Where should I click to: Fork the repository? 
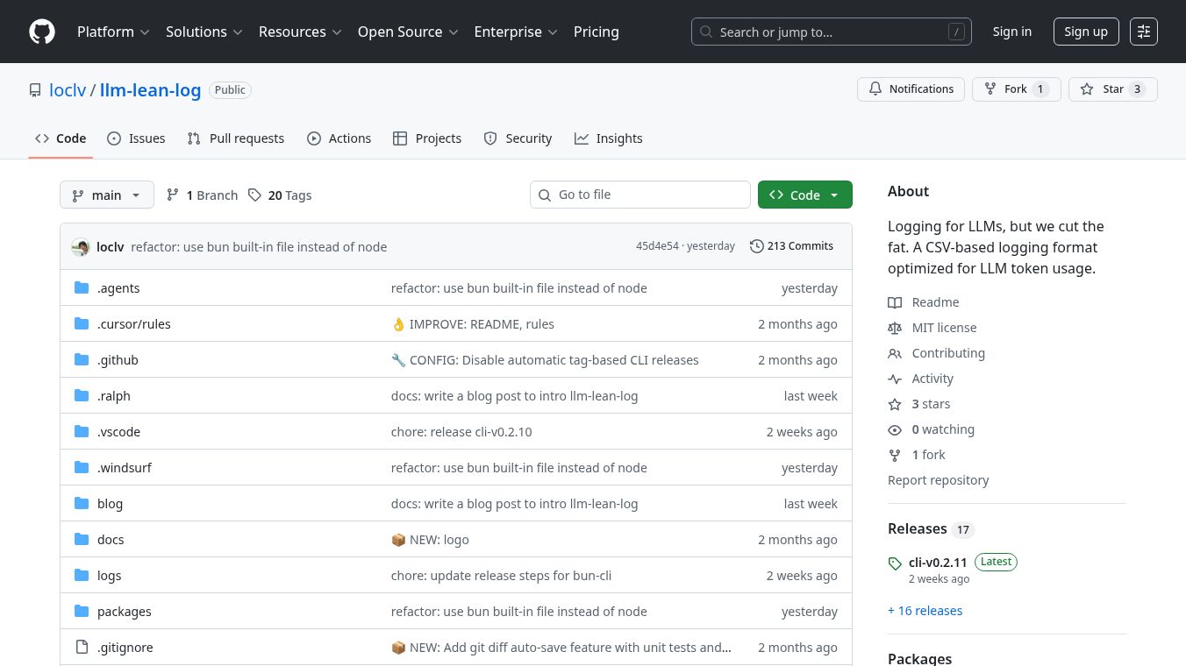point(1016,89)
